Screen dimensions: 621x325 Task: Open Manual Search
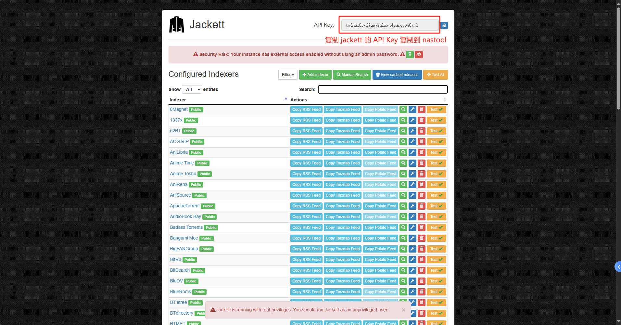(352, 75)
